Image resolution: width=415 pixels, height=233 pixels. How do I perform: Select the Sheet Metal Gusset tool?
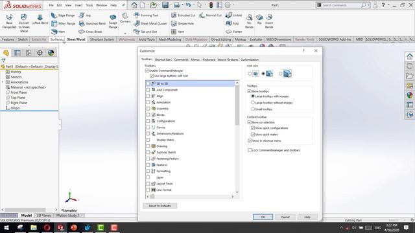[x=150, y=23]
